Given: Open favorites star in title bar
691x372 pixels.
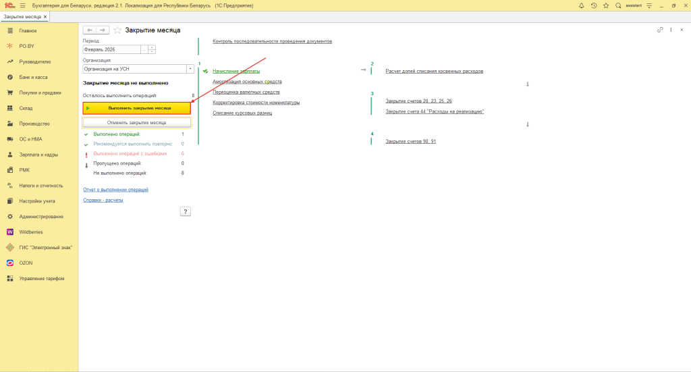Looking at the screenshot, I should [606, 5].
